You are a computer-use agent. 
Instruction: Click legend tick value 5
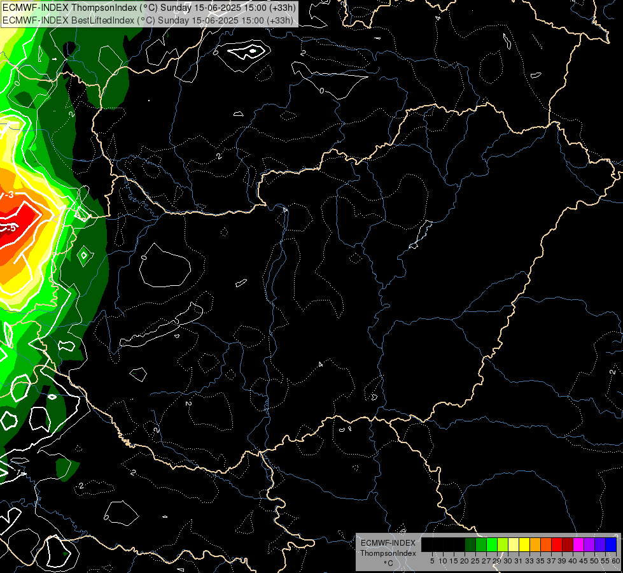(x=432, y=561)
